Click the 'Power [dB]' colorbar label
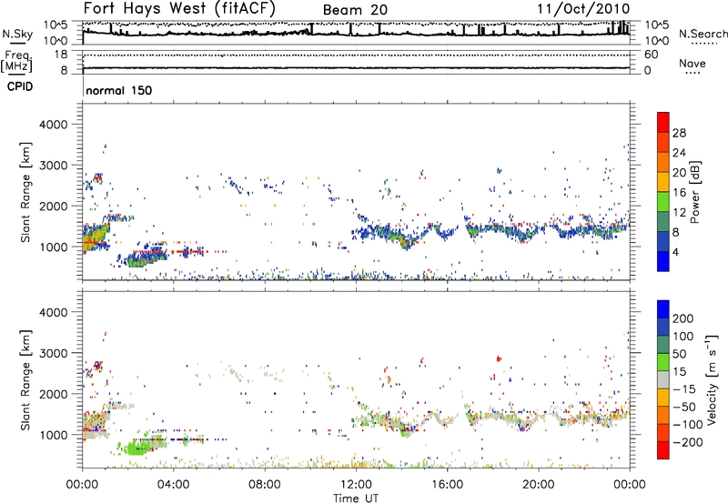The image size is (728, 504). coord(695,192)
